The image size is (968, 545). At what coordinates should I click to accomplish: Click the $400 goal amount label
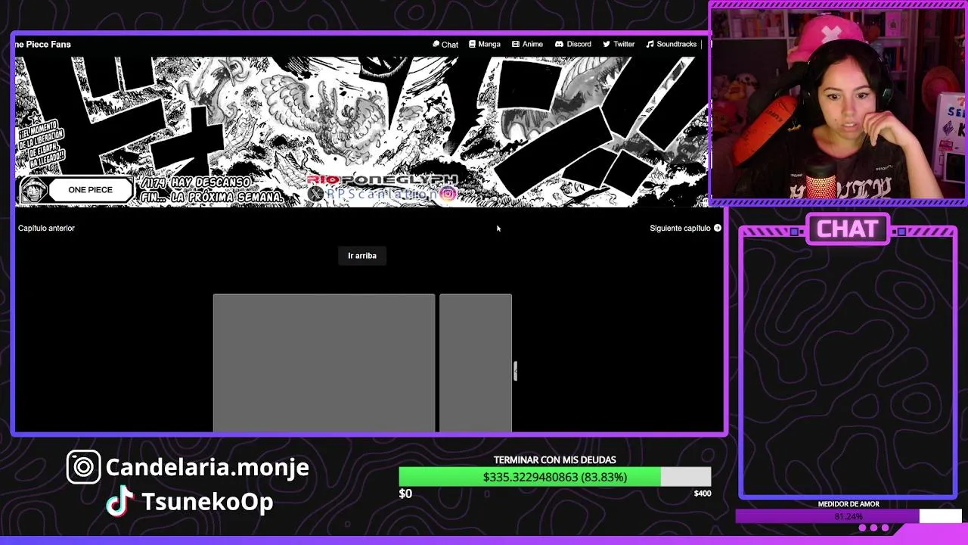702,494
